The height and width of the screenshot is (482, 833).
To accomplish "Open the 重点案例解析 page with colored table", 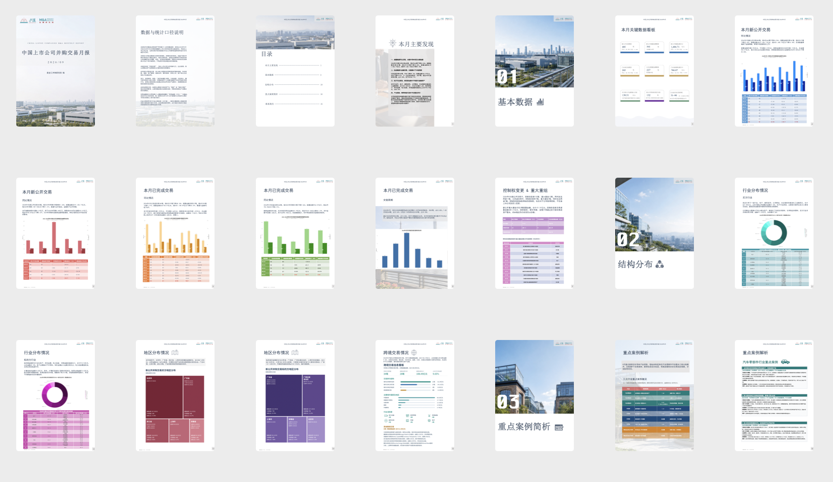I will coord(655,396).
